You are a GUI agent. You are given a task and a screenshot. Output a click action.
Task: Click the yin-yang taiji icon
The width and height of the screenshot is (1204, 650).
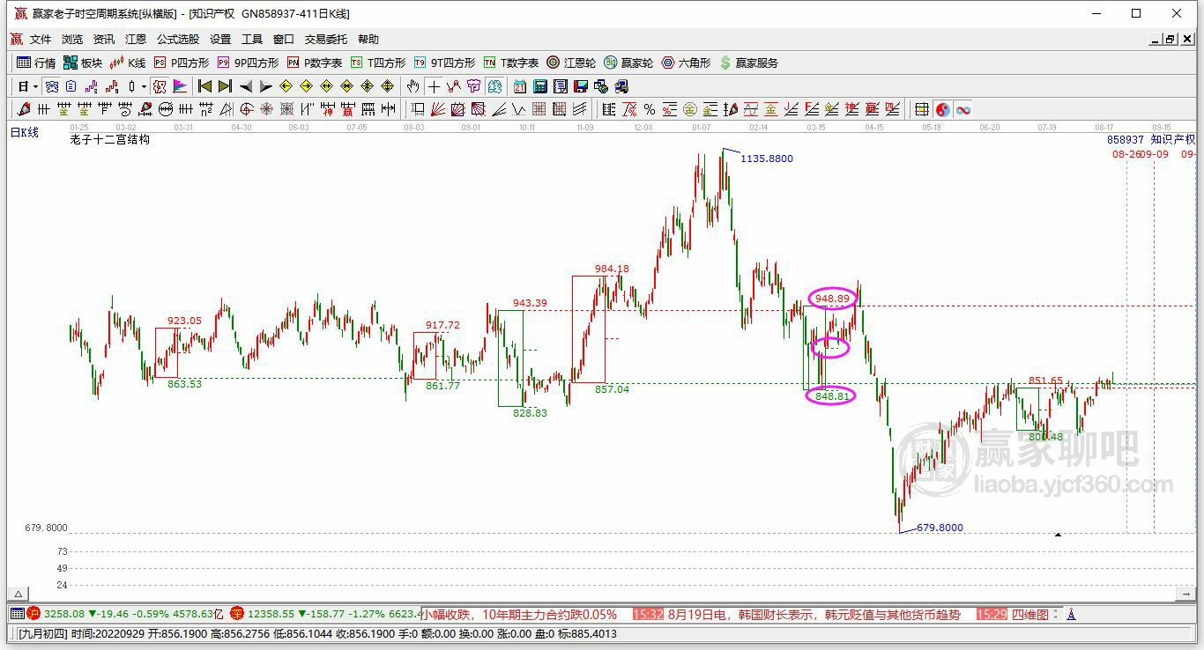tap(942, 109)
